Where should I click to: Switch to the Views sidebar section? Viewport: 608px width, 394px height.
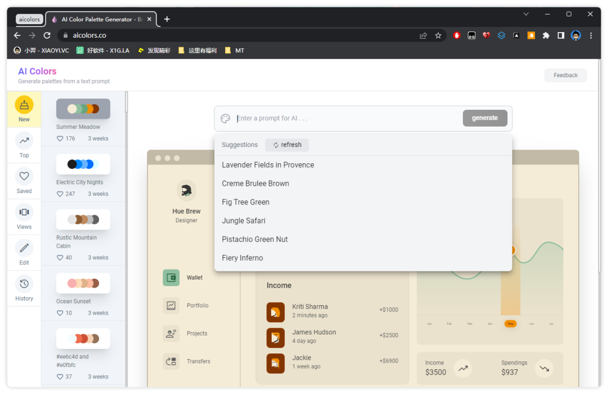[24, 217]
